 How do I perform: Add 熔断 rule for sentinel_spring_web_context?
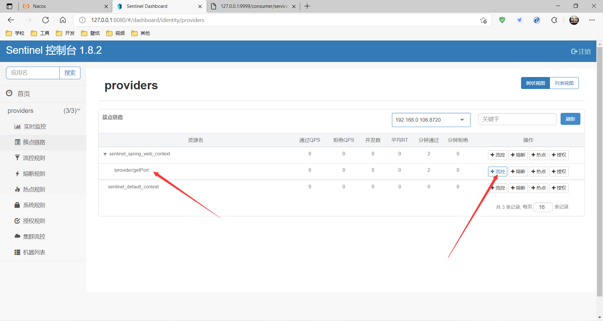[x=518, y=155]
